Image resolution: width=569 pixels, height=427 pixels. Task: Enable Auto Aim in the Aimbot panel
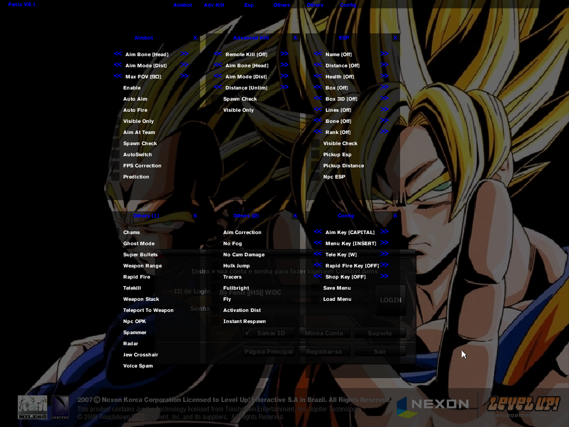click(x=136, y=99)
